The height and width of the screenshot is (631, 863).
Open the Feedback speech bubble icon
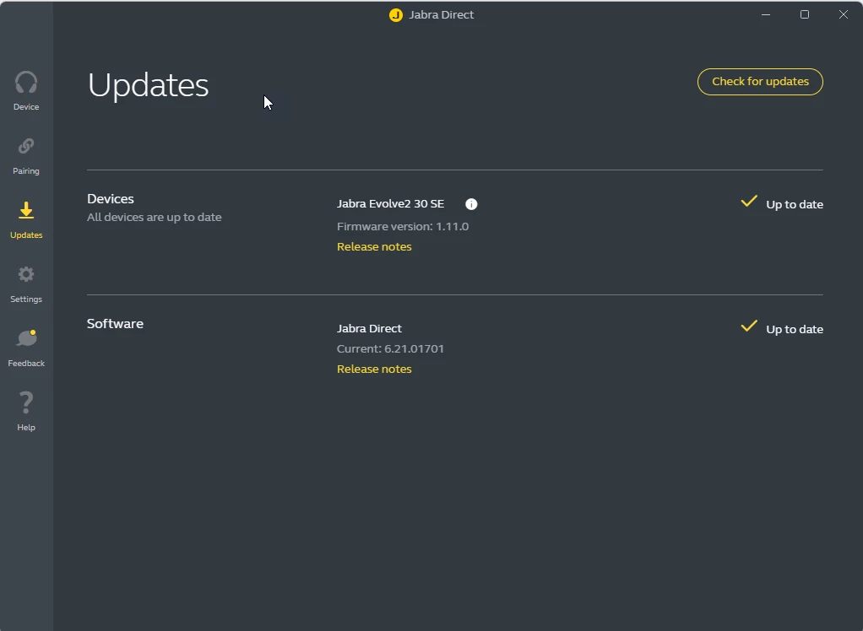pyautogui.click(x=26, y=337)
